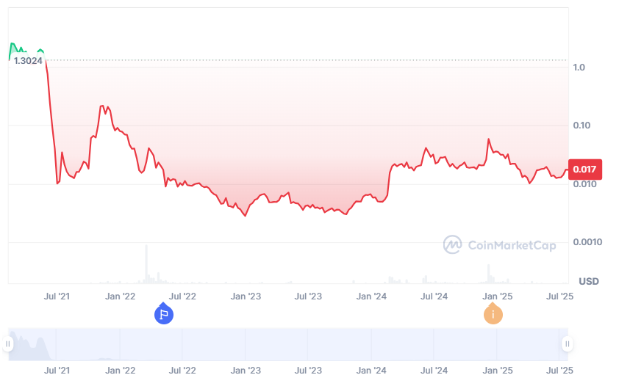Click the 0.10 y-axis price label
Image resolution: width=619 pixels, height=386 pixels.
pyautogui.click(x=581, y=125)
